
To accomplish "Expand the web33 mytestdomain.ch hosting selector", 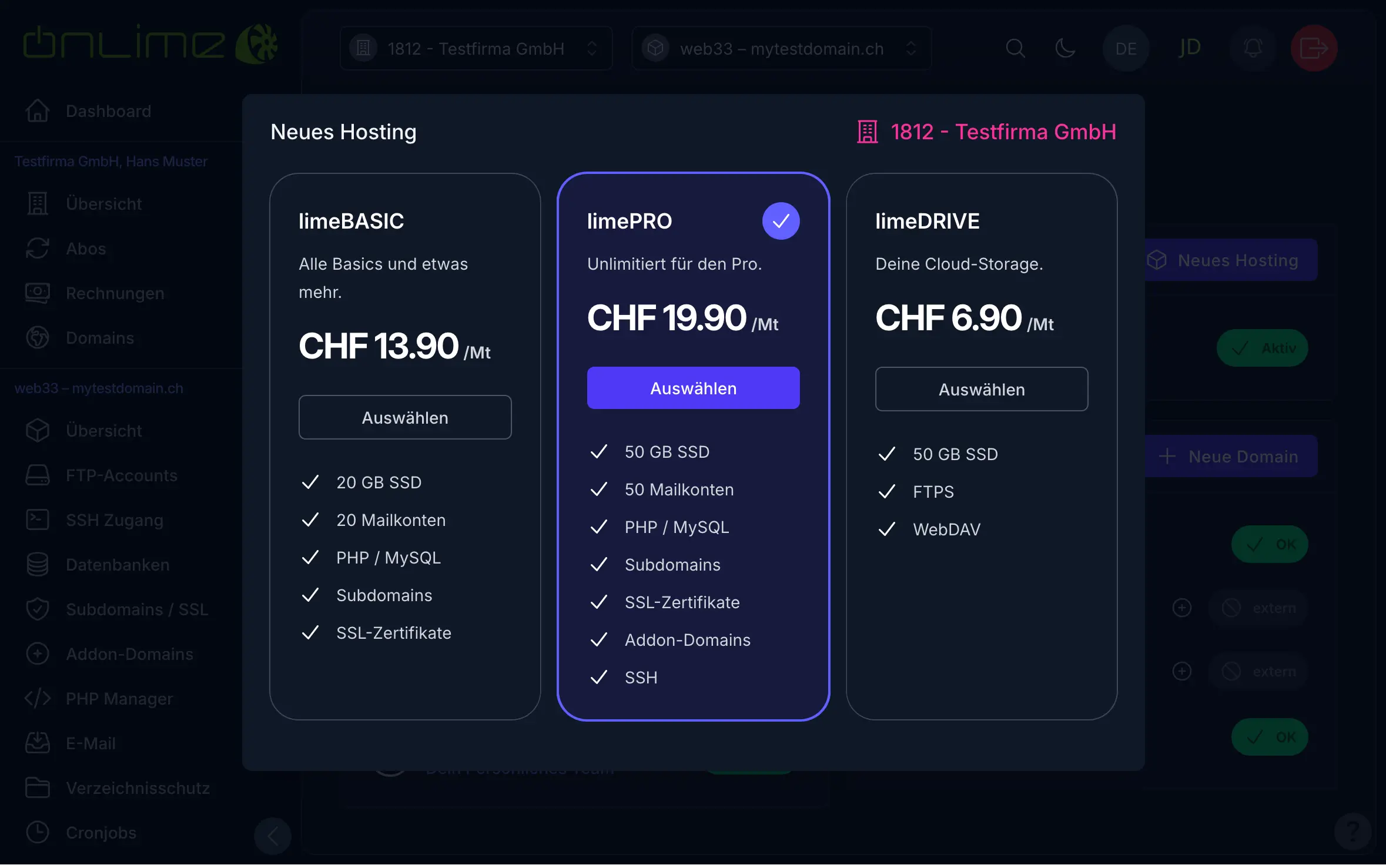I will point(781,48).
